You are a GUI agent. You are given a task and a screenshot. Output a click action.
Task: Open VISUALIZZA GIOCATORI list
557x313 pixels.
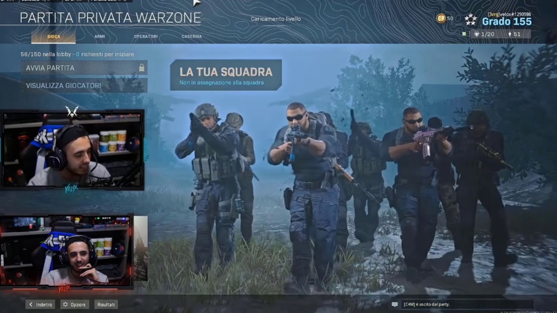click(84, 86)
